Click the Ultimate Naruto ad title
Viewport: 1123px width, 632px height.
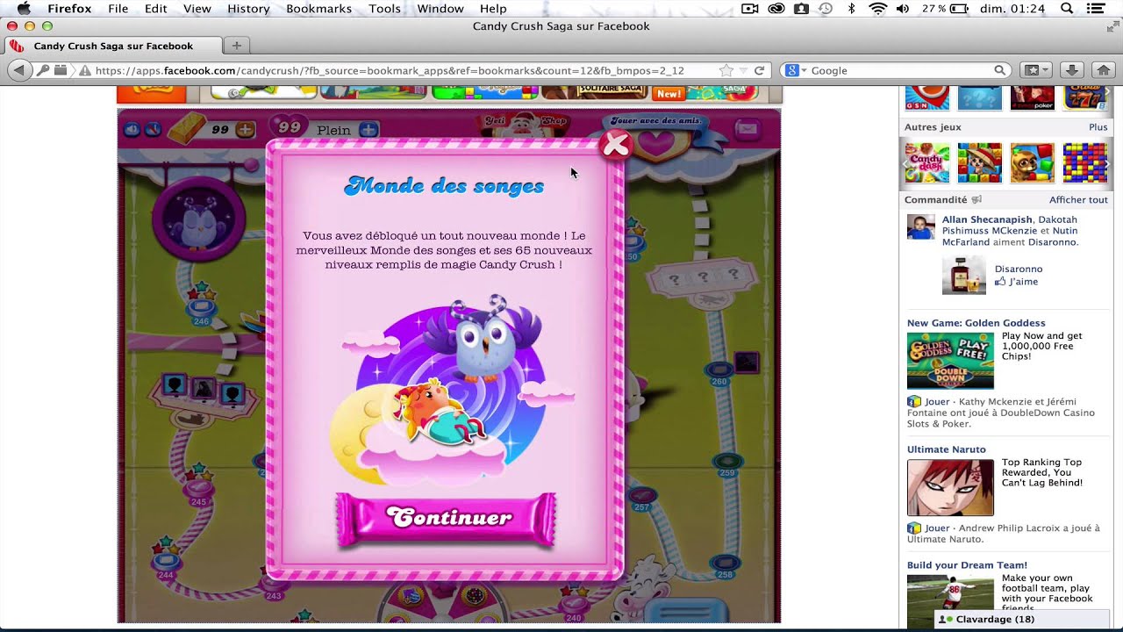(x=947, y=449)
